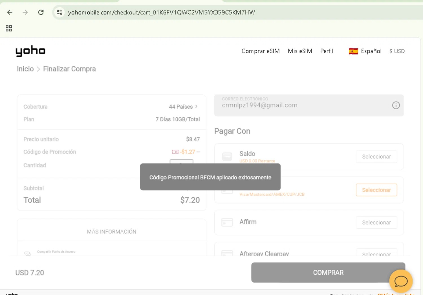Click the promo code applied toast message
Screen dimensions: 423x295
coord(210,177)
